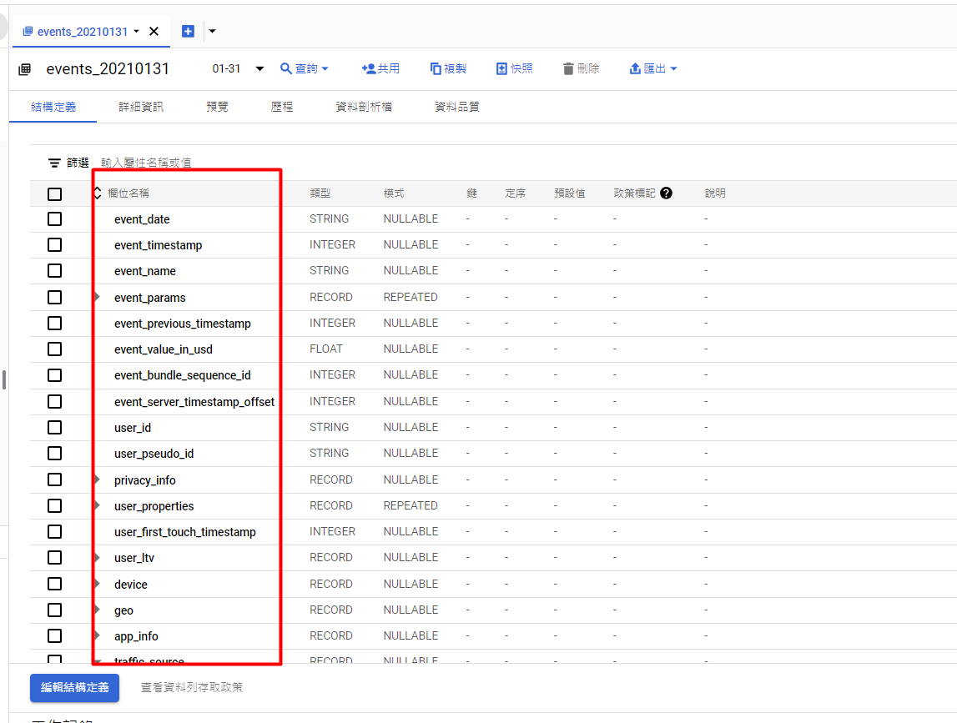Expand the privacy_info record
Screen dimensions: 957x723
tap(98, 479)
